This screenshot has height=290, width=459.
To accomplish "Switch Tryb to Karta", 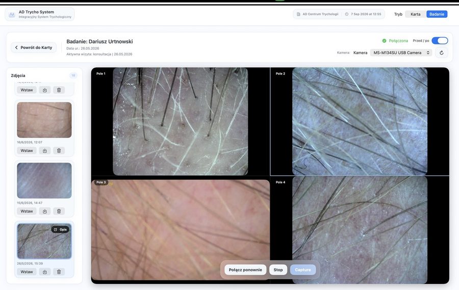I will pyautogui.click(x=415, y=14).
